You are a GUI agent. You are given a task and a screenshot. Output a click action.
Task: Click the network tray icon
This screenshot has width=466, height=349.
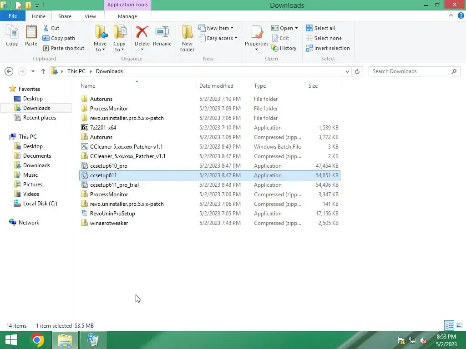click(x=412, y=340)
